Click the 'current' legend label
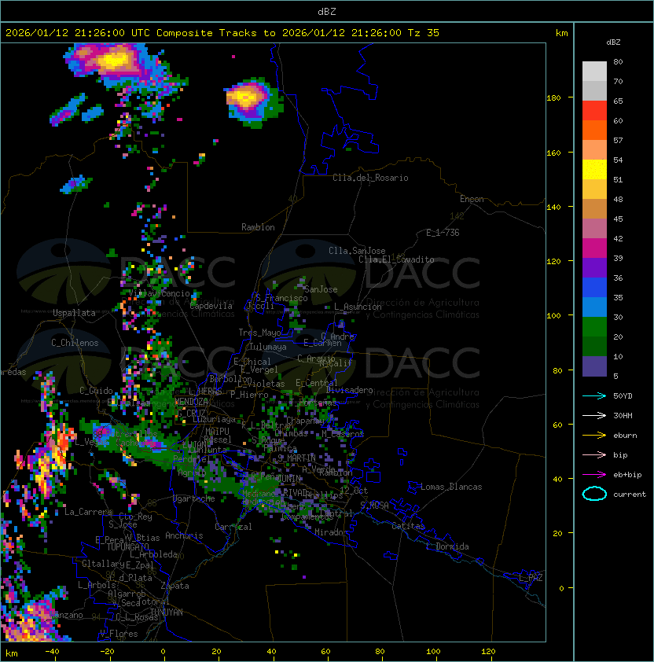Screen dimensions: 654x662 (630, 495)
